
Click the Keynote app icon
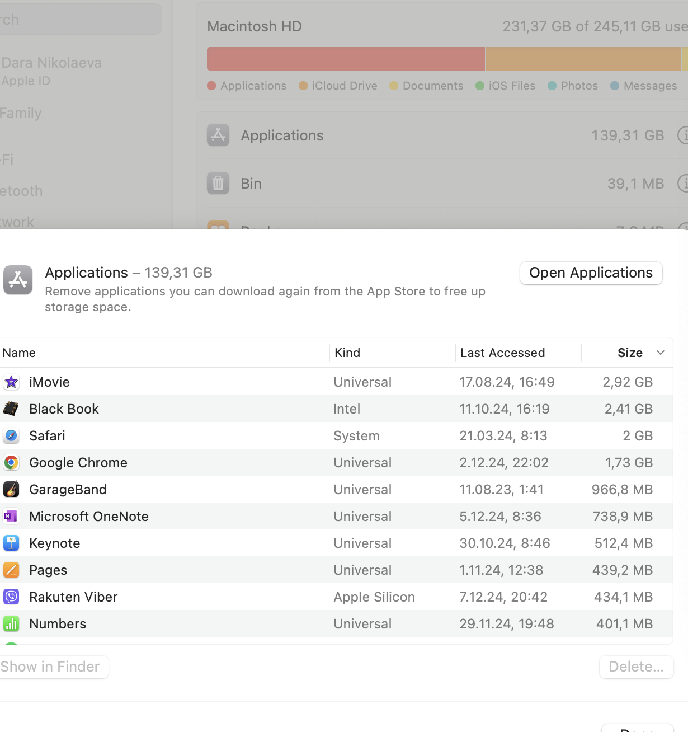(x=11, y=543)
